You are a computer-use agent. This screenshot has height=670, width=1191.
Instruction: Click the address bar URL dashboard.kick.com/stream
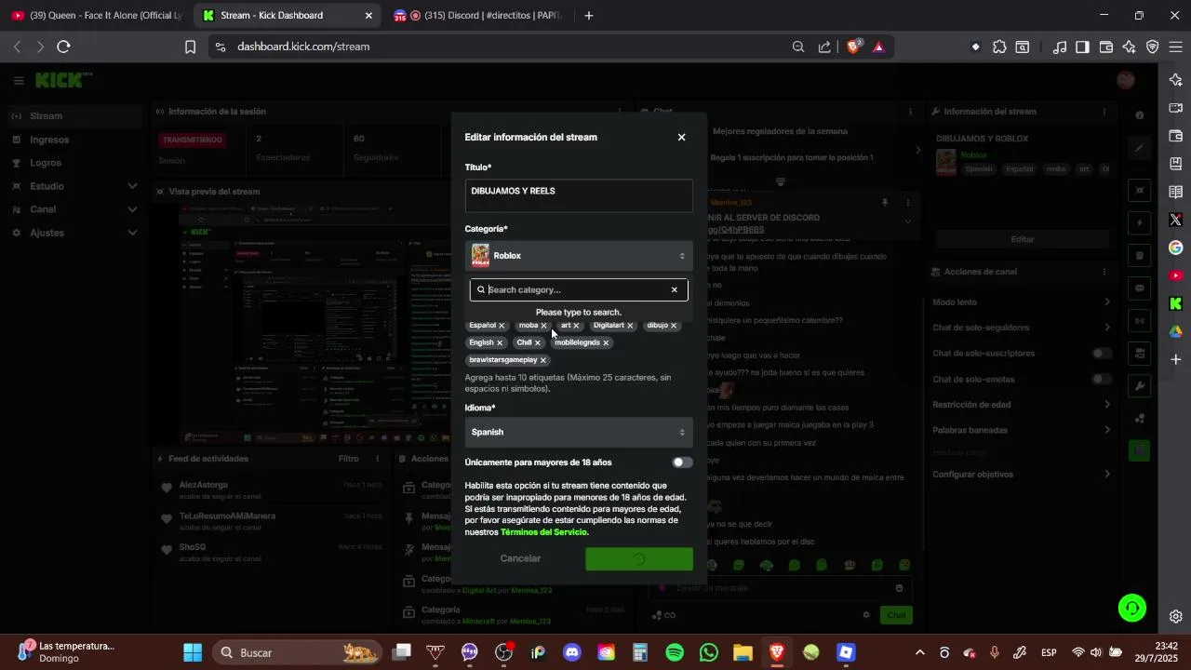tap(303, 47)
